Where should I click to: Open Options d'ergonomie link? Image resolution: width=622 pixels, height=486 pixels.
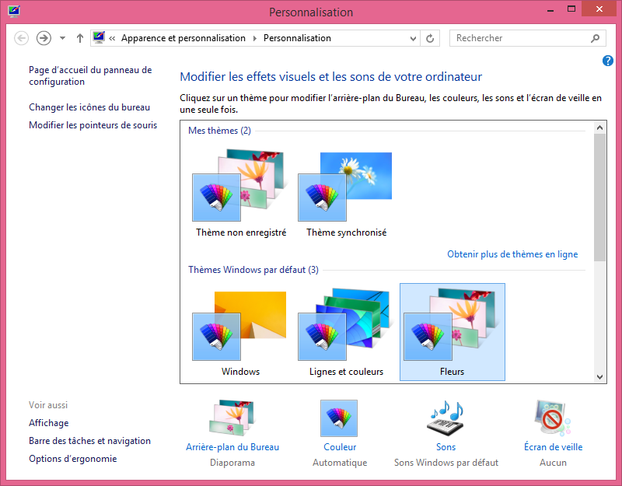[x=73, y=459]
